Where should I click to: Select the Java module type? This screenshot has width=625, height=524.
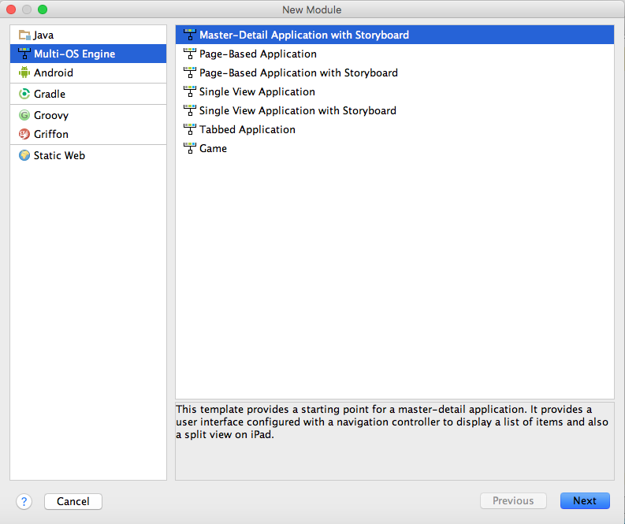click(x=88, y=35)
